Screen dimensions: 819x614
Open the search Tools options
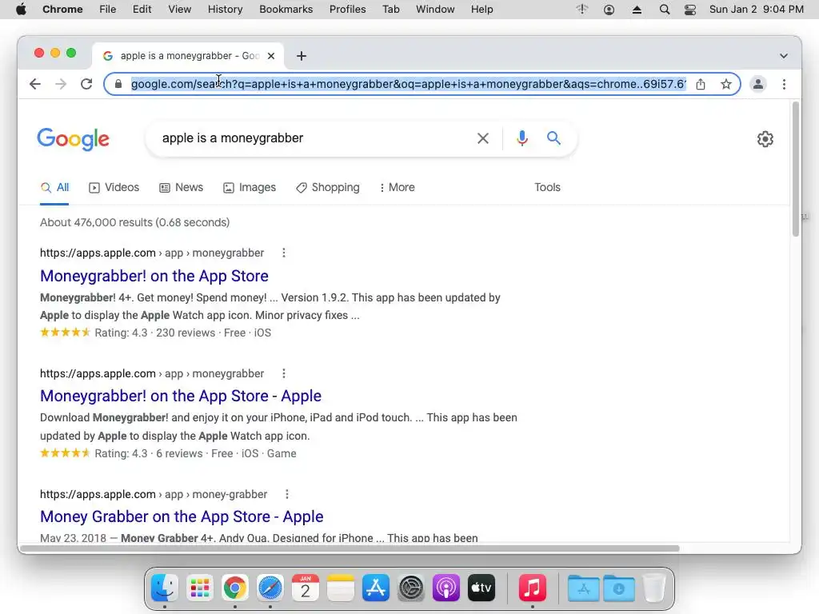(x=547, y=187)
